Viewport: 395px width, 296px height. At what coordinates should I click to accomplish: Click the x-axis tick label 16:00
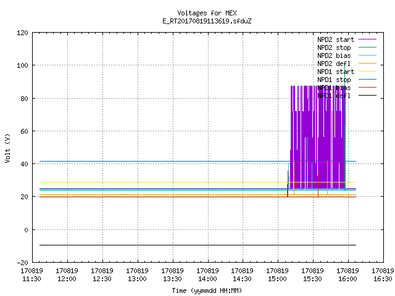pos(347,279)
